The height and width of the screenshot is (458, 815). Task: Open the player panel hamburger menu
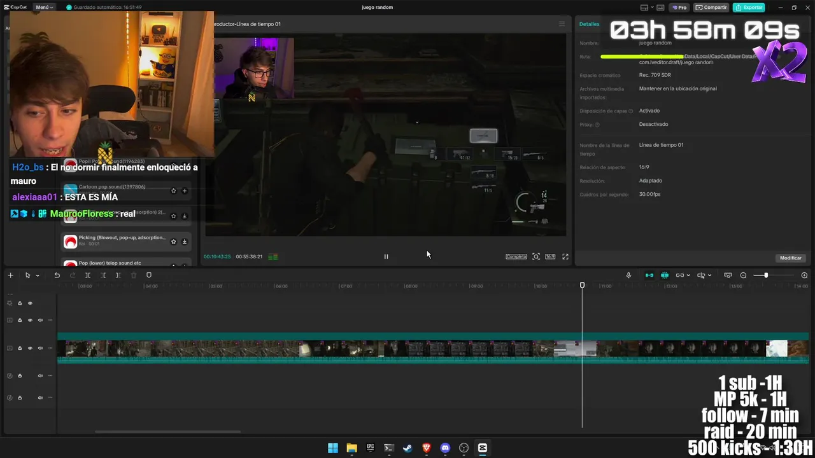562,24
